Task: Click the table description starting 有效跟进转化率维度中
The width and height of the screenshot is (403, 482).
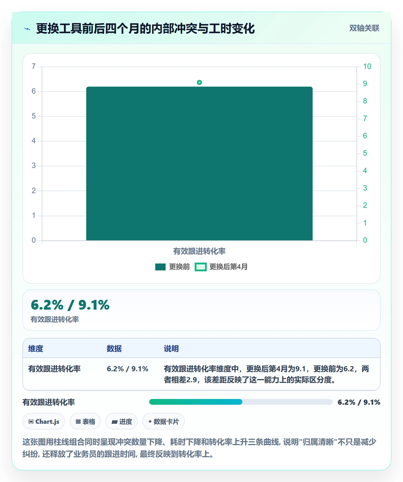Action: click(266, 374)
